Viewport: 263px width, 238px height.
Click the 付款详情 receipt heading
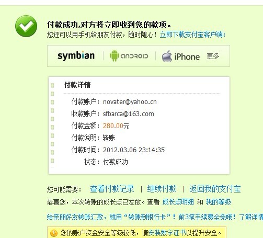(77, 85)
